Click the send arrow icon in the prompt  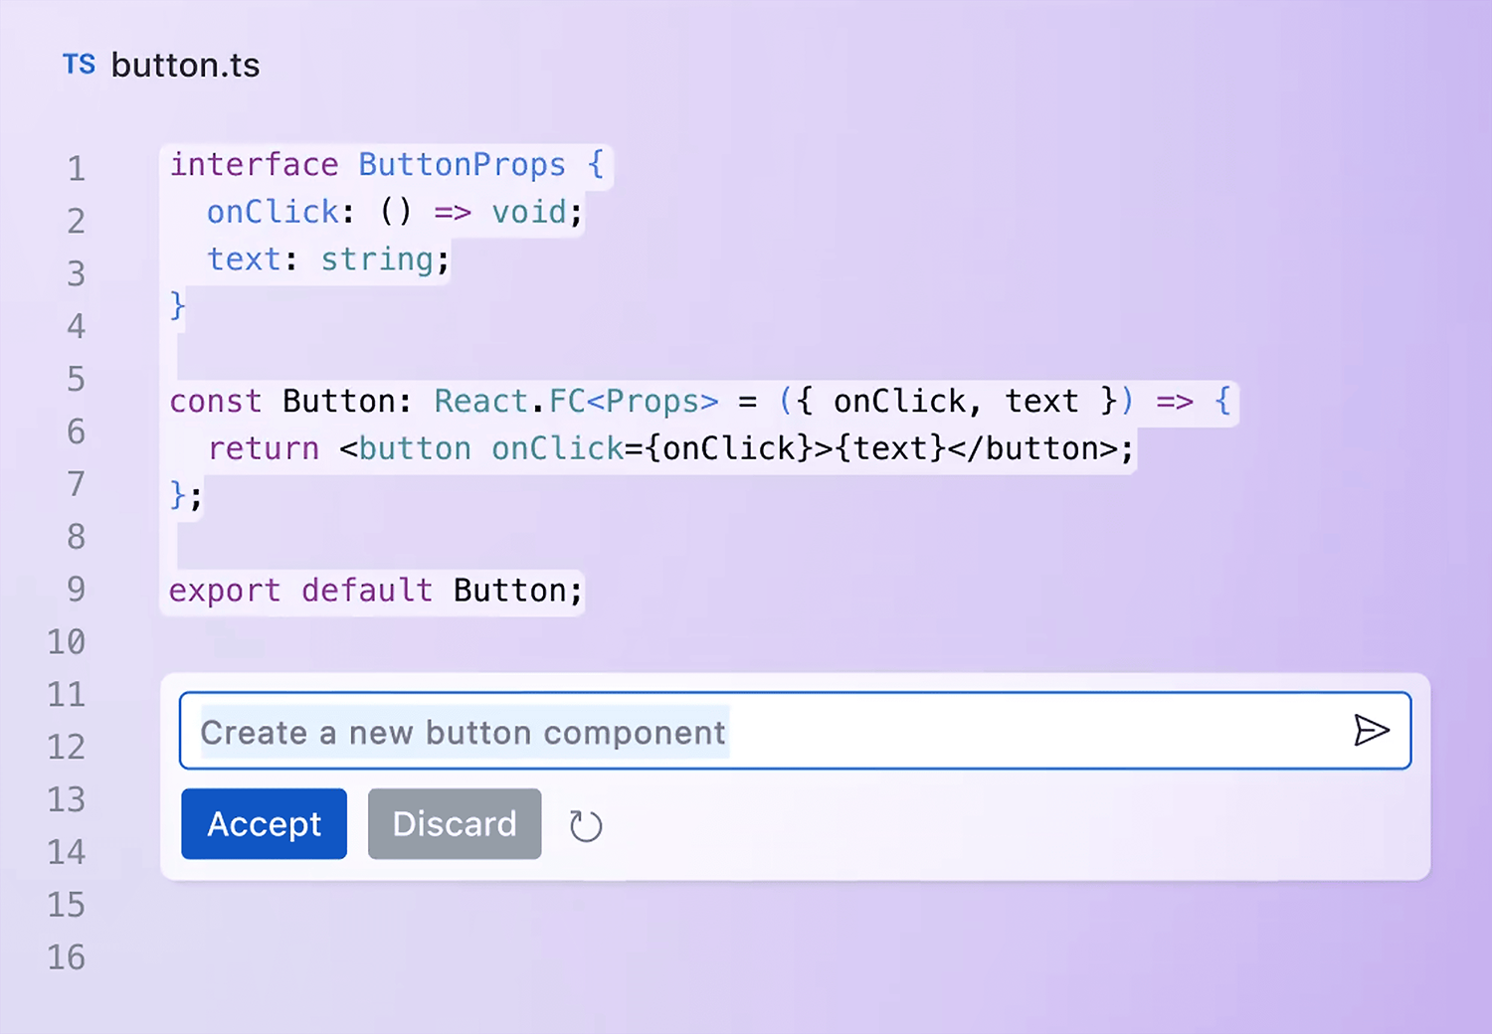pyautogui.click(x=1372, y=731)
